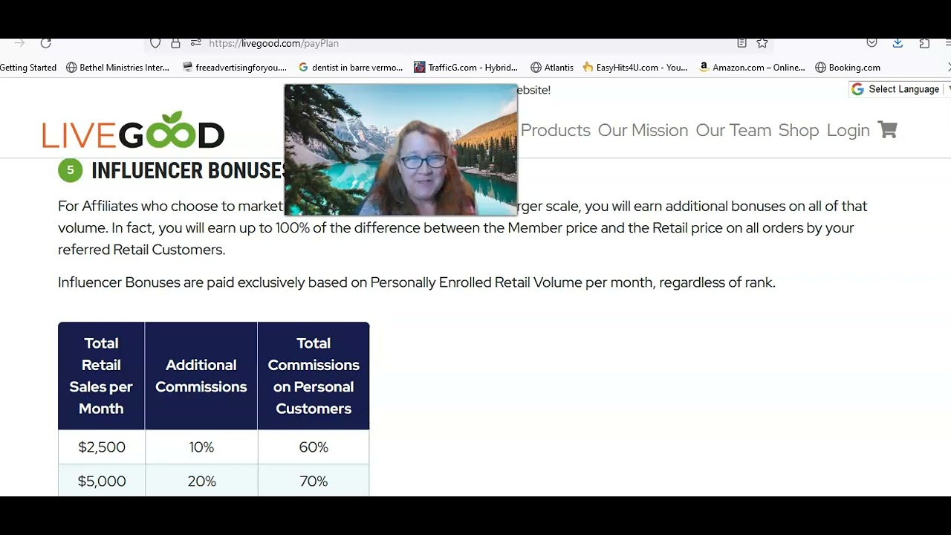The height and width of the screenshot is (535, 951).
Task: Click the webcam video overlay thumbnail
Action: pos(400,149)
